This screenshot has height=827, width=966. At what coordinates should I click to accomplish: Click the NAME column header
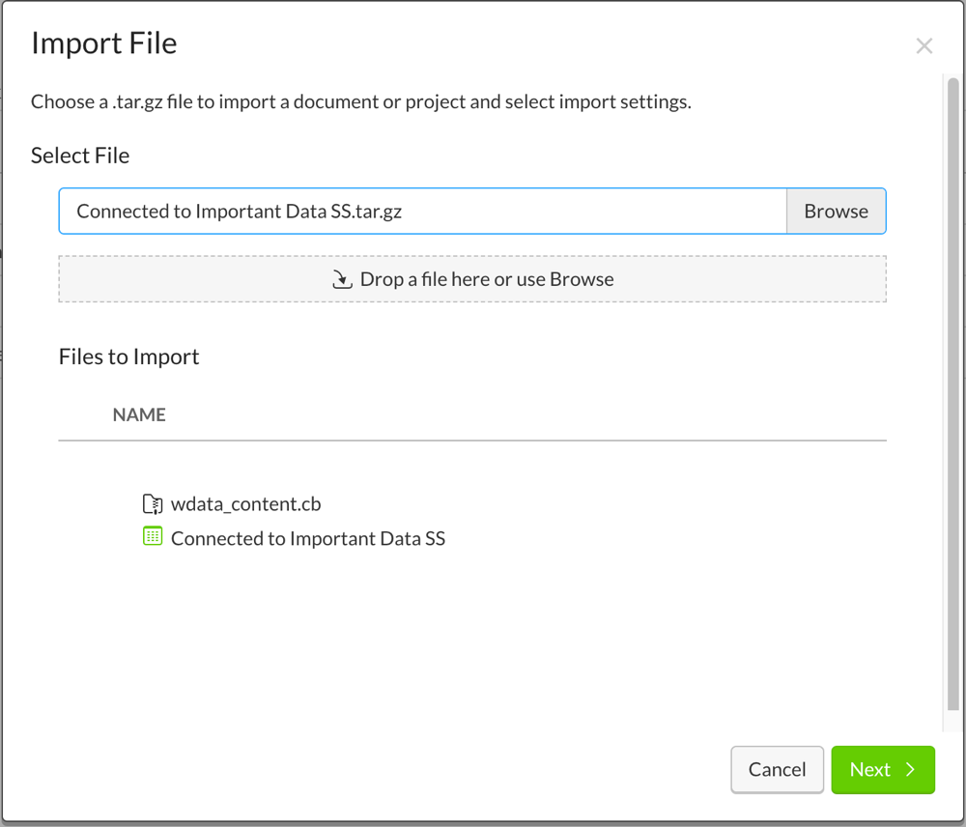pyautogui.click(x=139, y=413)
